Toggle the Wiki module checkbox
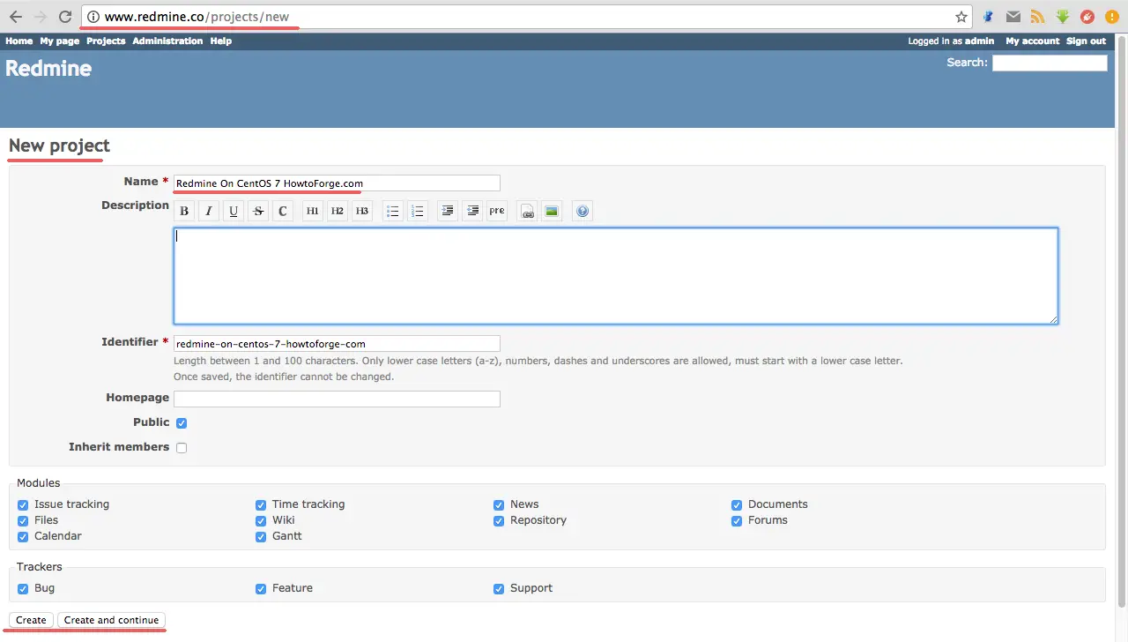 [x=261, y=521]
